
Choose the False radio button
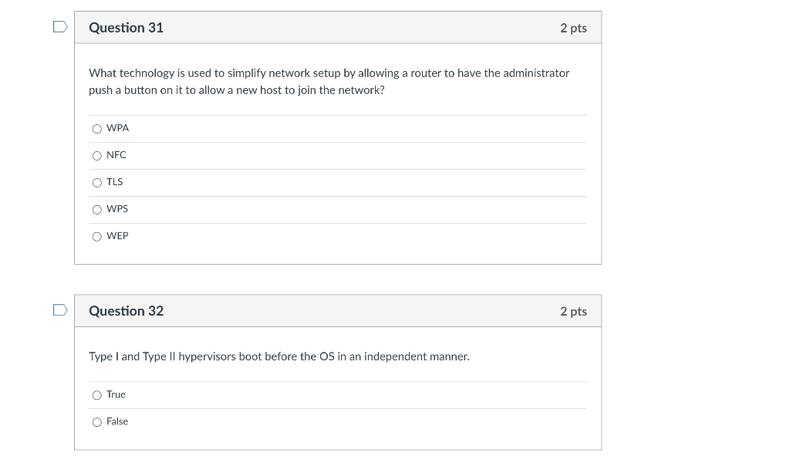point(97,422)
